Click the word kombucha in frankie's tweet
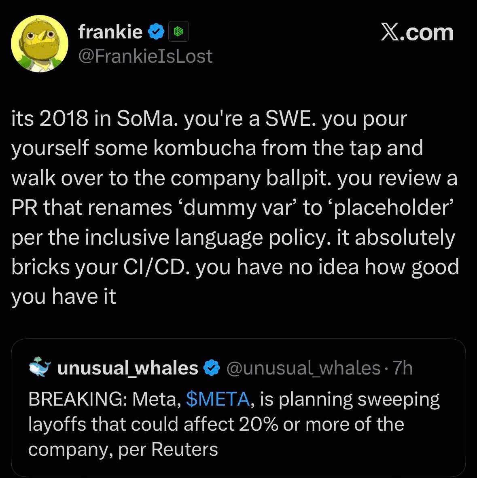This screenshot has width=477, height=478. [x=205, y=148]
